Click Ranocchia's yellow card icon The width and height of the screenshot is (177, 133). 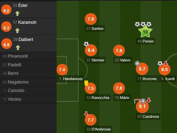86,83
